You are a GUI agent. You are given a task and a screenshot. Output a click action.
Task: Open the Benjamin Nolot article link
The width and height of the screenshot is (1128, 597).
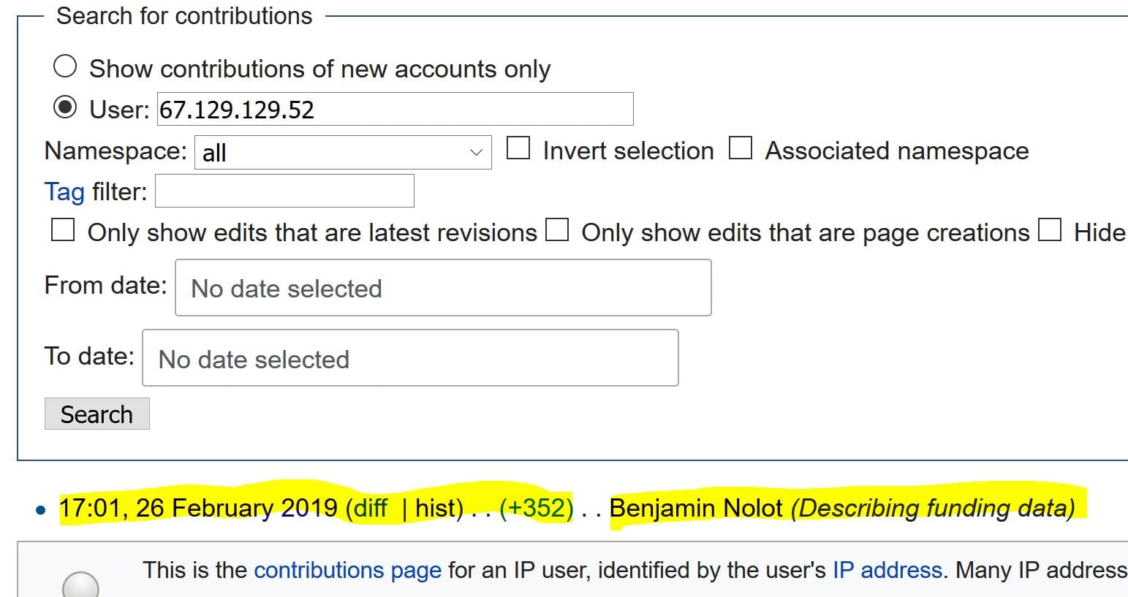(695, 508)
